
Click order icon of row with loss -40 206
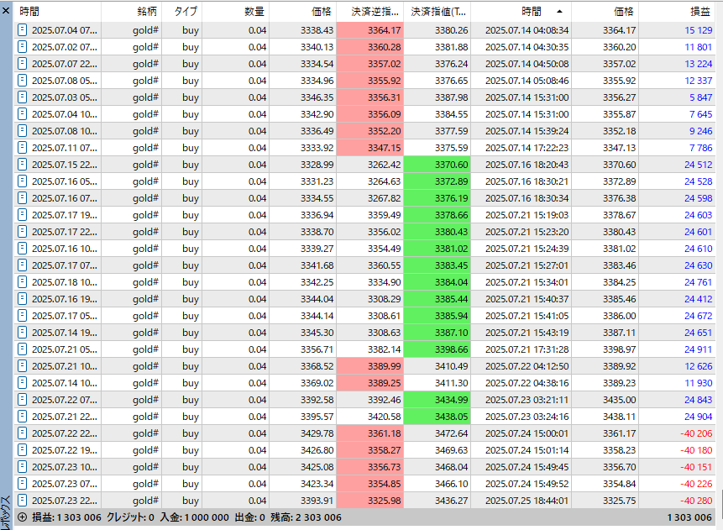tap(22, 433)
